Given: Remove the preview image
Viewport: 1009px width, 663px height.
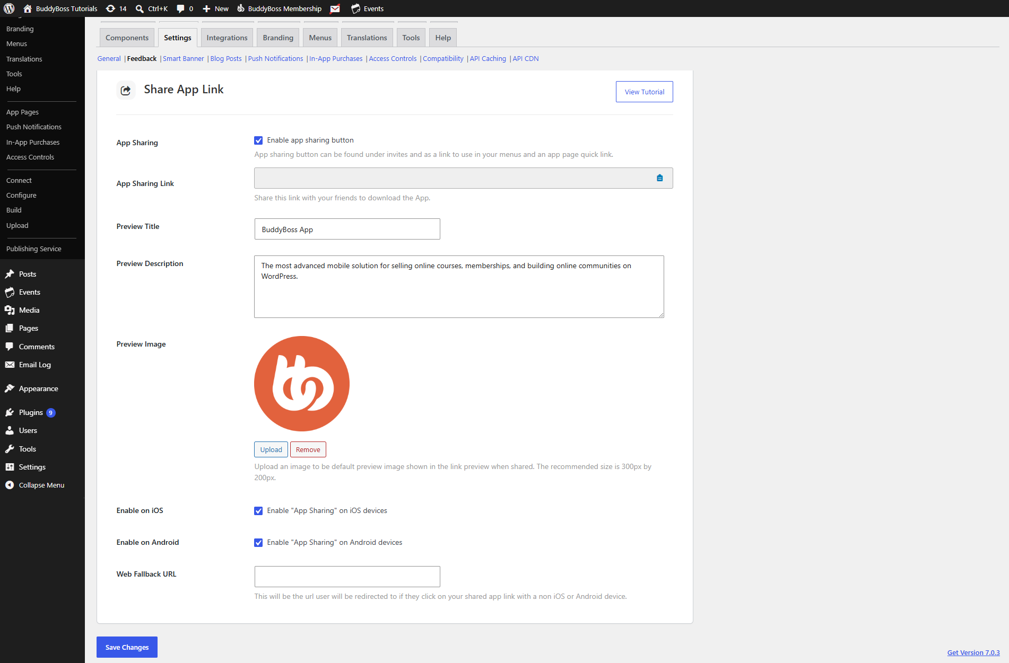Looking at the screenshot, I should pyautogui.click(x=308, y=449).
